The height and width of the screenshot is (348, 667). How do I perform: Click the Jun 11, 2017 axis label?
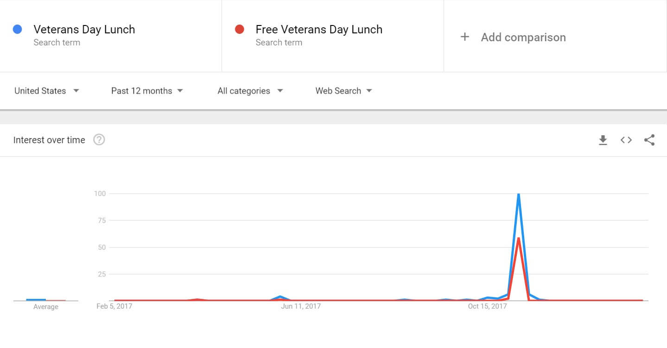[x=301, y=306]
